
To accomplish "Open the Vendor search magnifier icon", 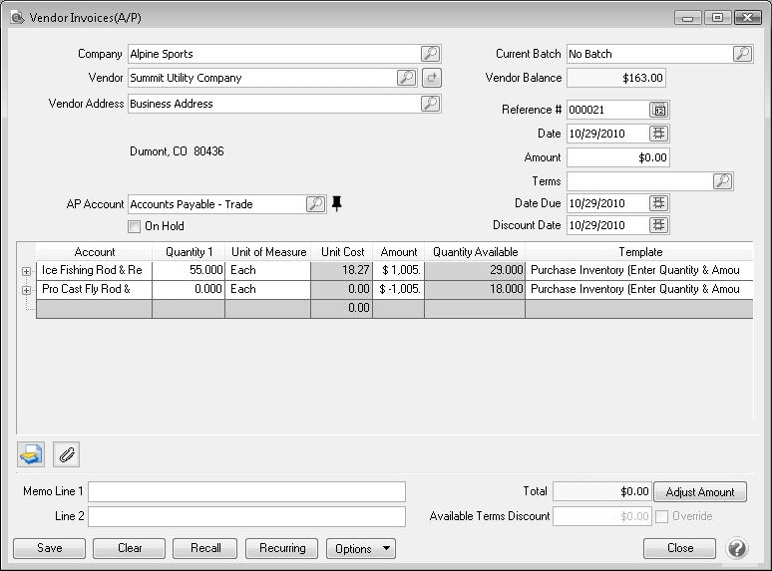I will click(x=406, y=78).
